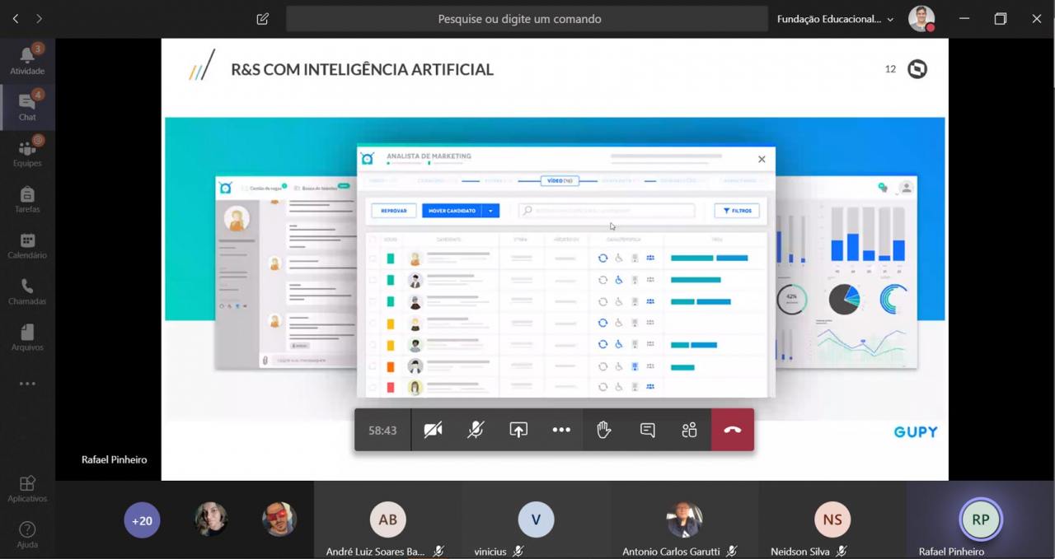This screenshot has height=559, width=1055.
Task: Go to Equipes in the sidebar
Action: pyautogui.click(x=27, y=152)
